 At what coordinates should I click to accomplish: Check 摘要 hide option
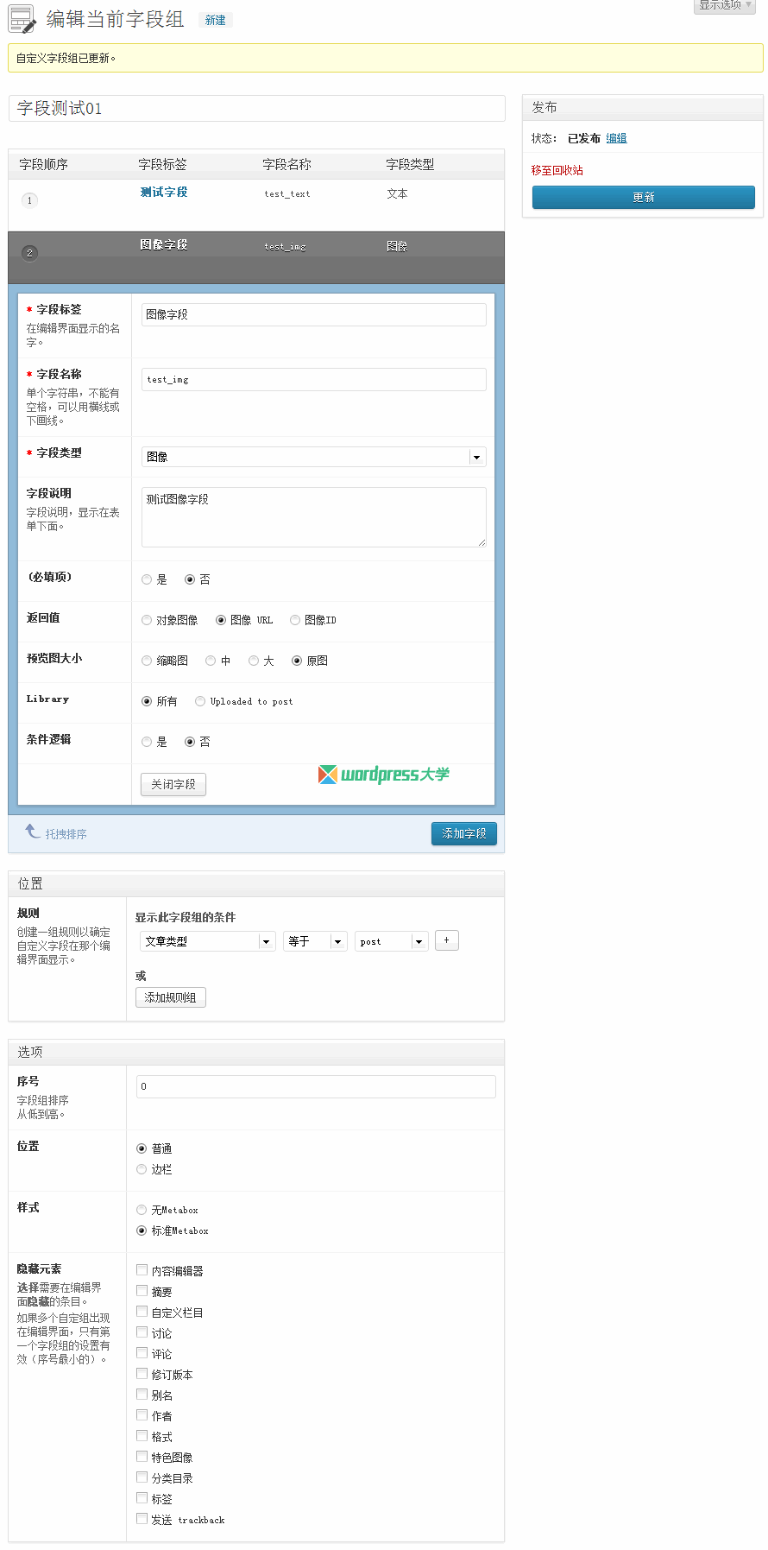point(142,1291)
